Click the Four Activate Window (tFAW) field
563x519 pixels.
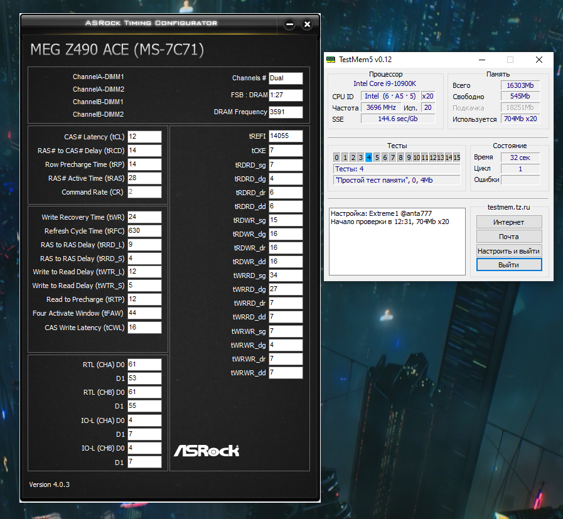coord(145,313)
